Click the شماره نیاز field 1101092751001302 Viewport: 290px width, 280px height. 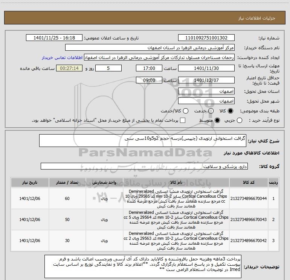(x=206, y=38)
